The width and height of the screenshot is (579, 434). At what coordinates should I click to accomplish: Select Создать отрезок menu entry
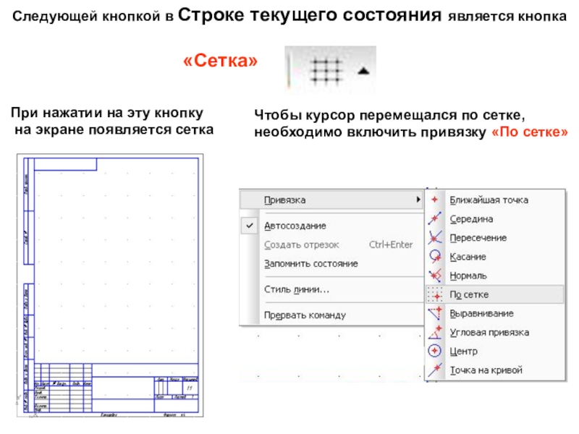pyautogui.click(x=301, y=244)
